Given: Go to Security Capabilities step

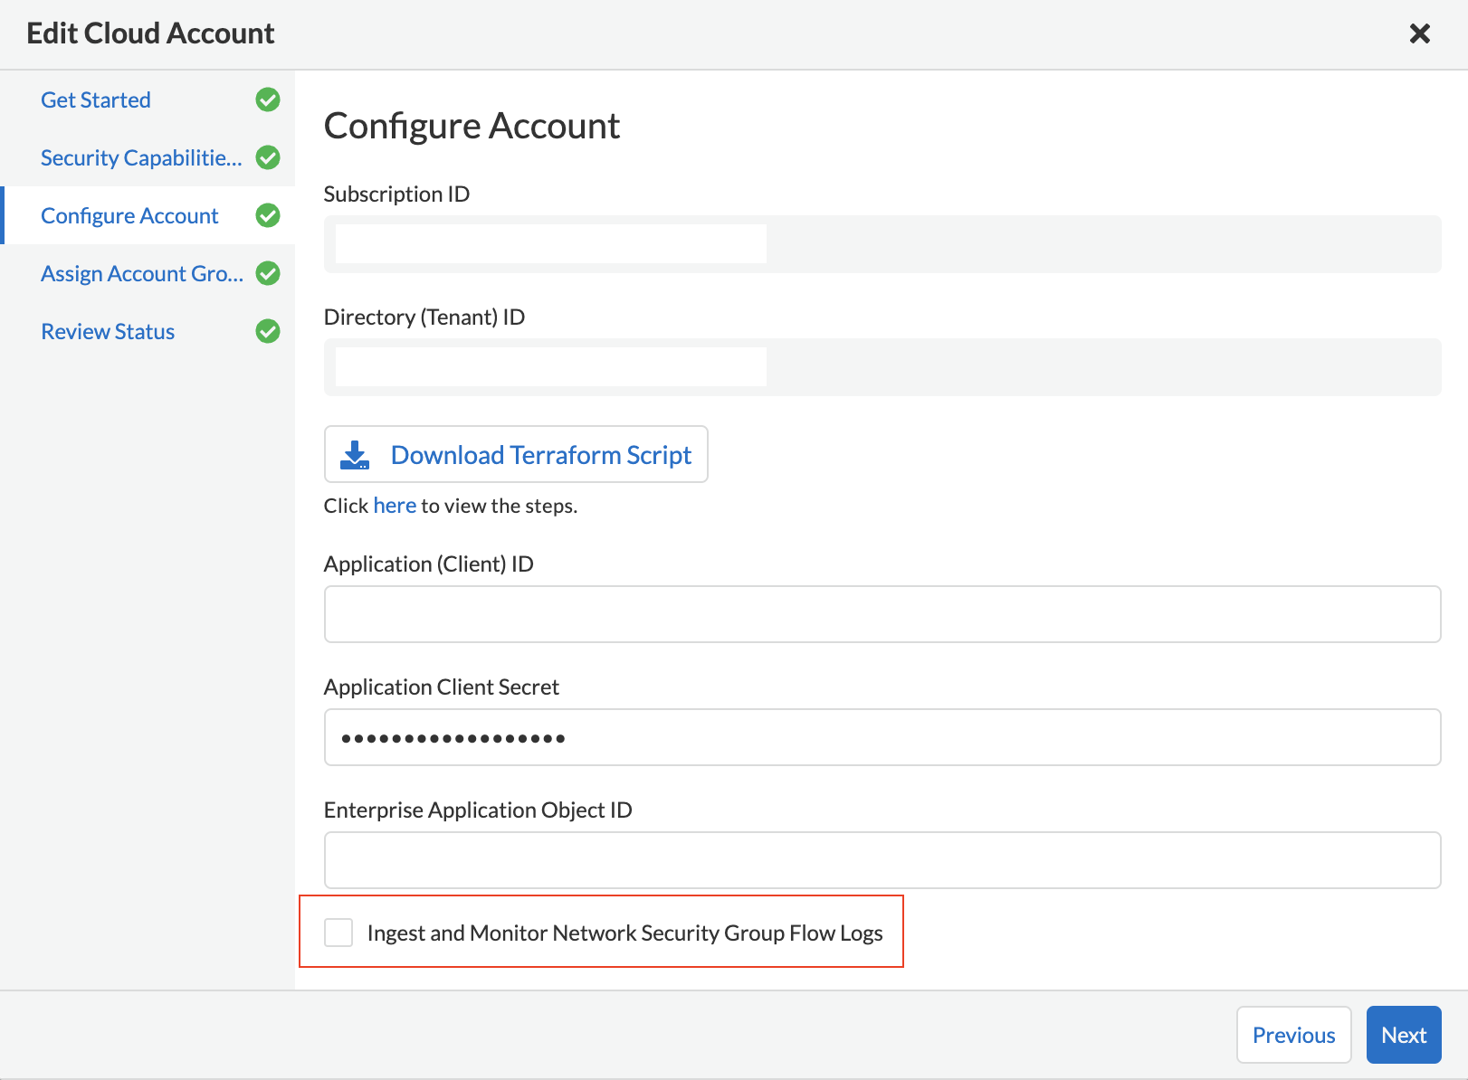Looking at the screenshot, I should click(x=141, y=158).
